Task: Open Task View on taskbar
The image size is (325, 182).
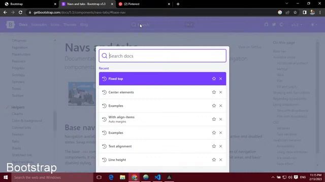Action: tap(99, 177)
